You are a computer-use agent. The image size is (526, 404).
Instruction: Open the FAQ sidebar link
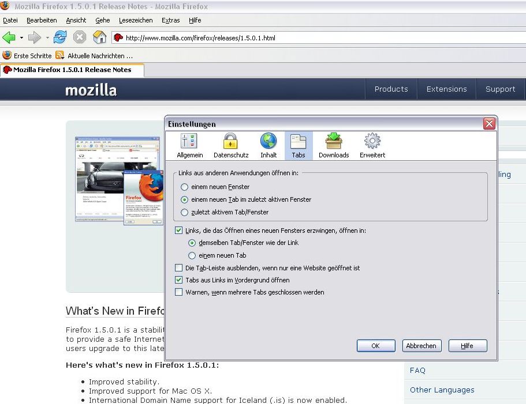point(417,370)
